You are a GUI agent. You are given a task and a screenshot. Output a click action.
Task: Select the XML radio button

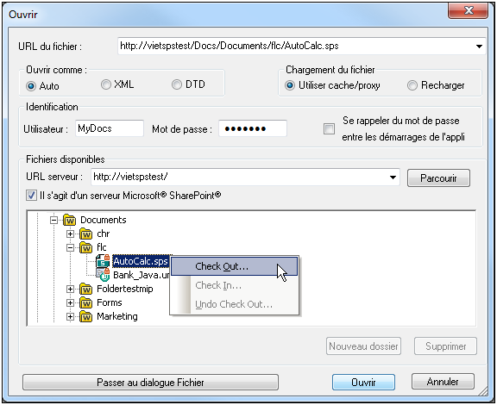(106, 84)
